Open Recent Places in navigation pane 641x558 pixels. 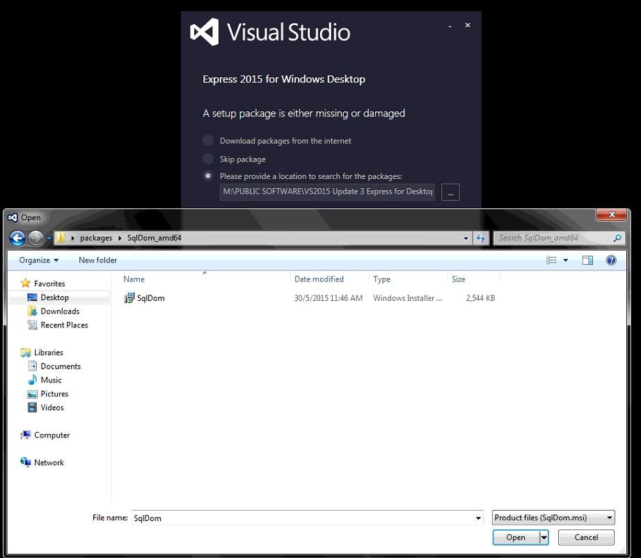[x=64, y=325]
